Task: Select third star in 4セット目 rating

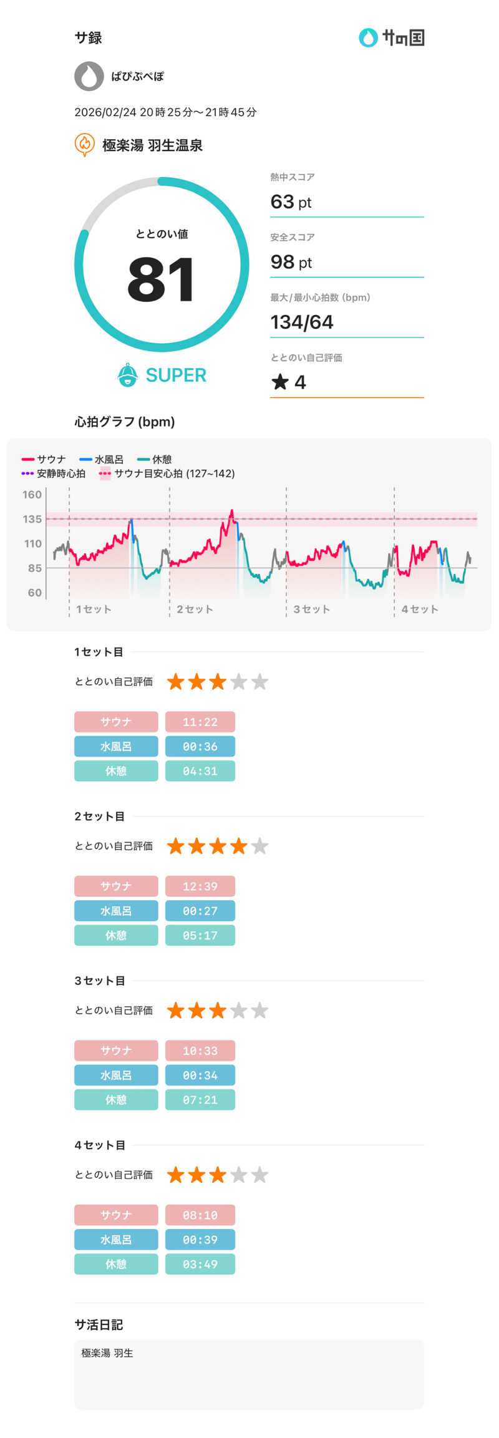Action: tap(218, 1175)
